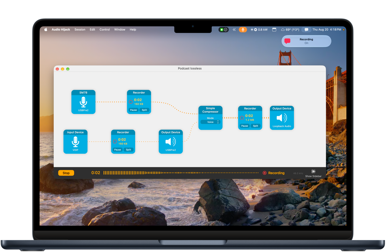Click the Loopback Audio label
Image resolution: width=386 pixels, height=252 pixels.
click(x=282, y=126)
